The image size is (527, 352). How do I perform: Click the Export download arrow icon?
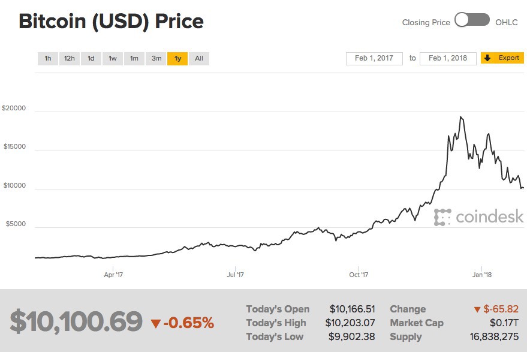click(x=488, y=58)
